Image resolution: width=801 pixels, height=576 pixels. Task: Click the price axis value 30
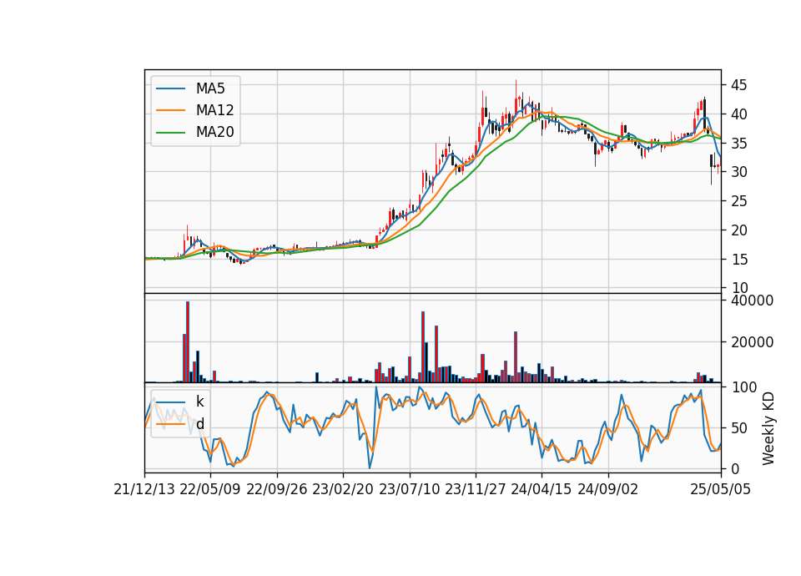tap(738, 172)
